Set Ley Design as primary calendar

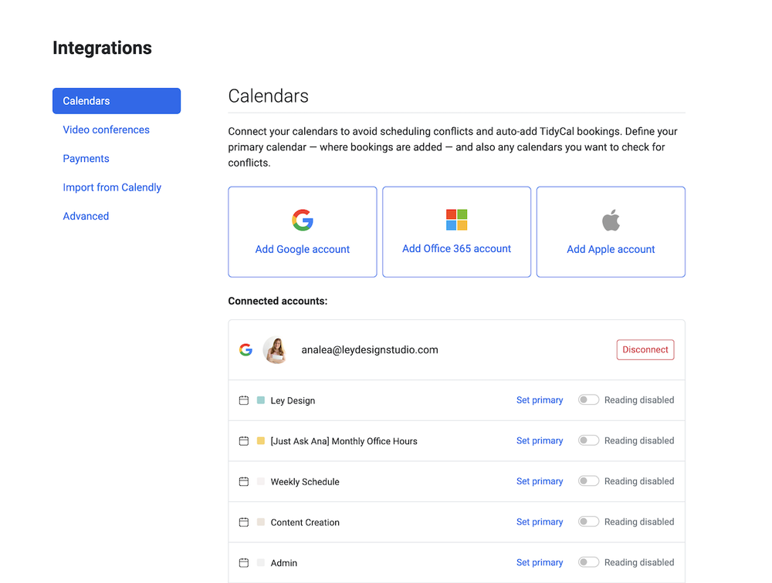click(x=540, y=399)
